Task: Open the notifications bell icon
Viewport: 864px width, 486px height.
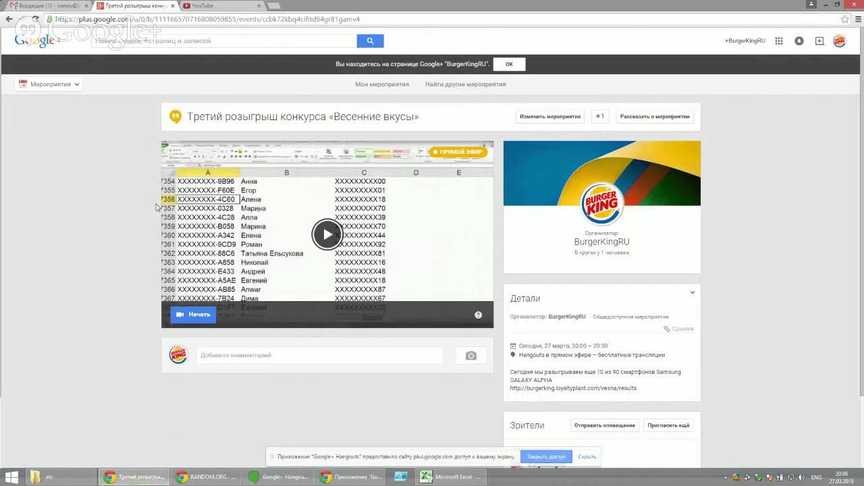Action: pos(799,40)
